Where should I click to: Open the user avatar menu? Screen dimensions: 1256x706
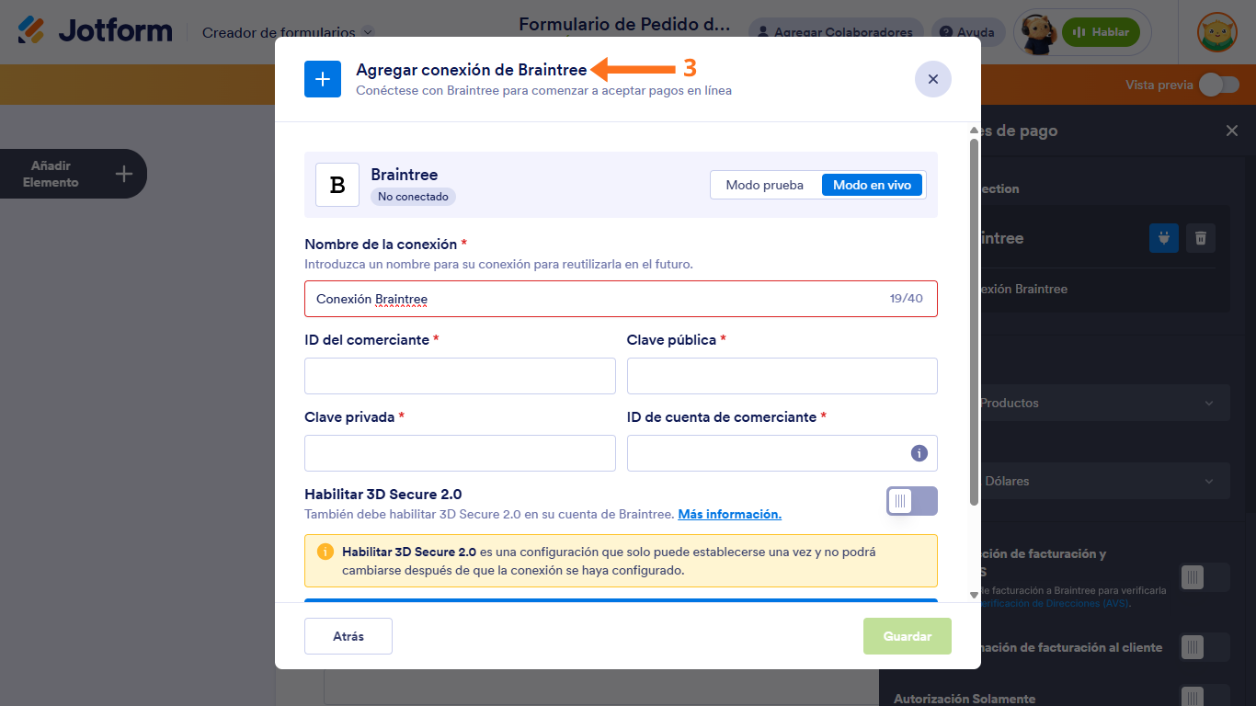[x=1216, y=32]
